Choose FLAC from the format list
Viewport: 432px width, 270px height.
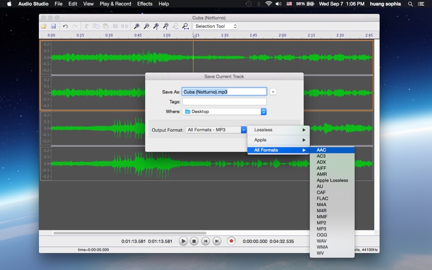[x=322, y=199]
